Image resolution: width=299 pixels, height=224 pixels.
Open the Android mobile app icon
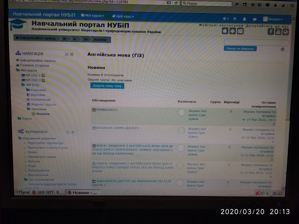coord(233,31)
